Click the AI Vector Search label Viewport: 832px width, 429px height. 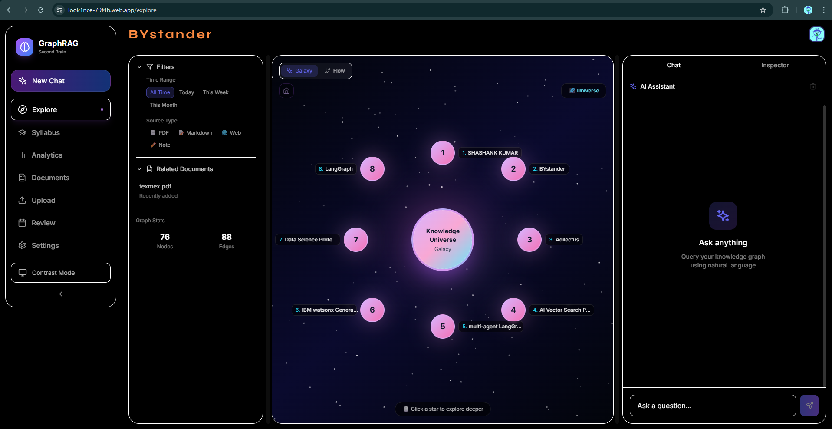tap(562, 310)
